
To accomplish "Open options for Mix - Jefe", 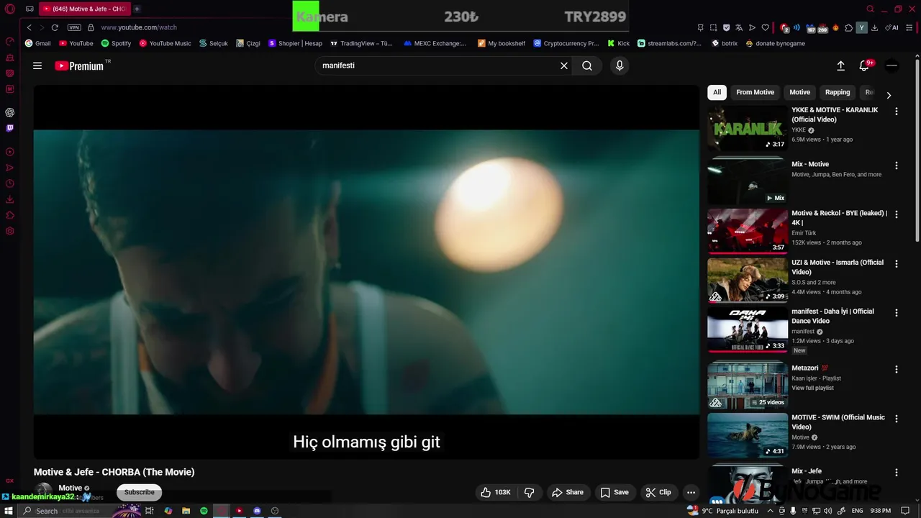I will pyautogui.click(x=897, y=473).
